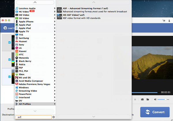Click the HTC logo icon
The image size is (173, 121).
[x=17, y=54]
